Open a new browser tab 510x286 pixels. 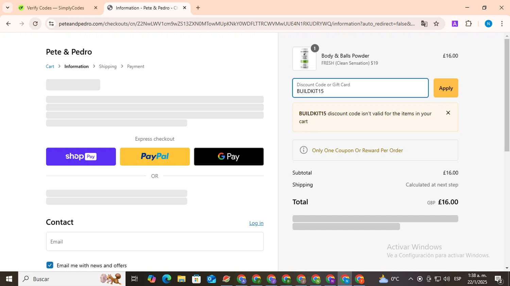[x=198, y=8]
